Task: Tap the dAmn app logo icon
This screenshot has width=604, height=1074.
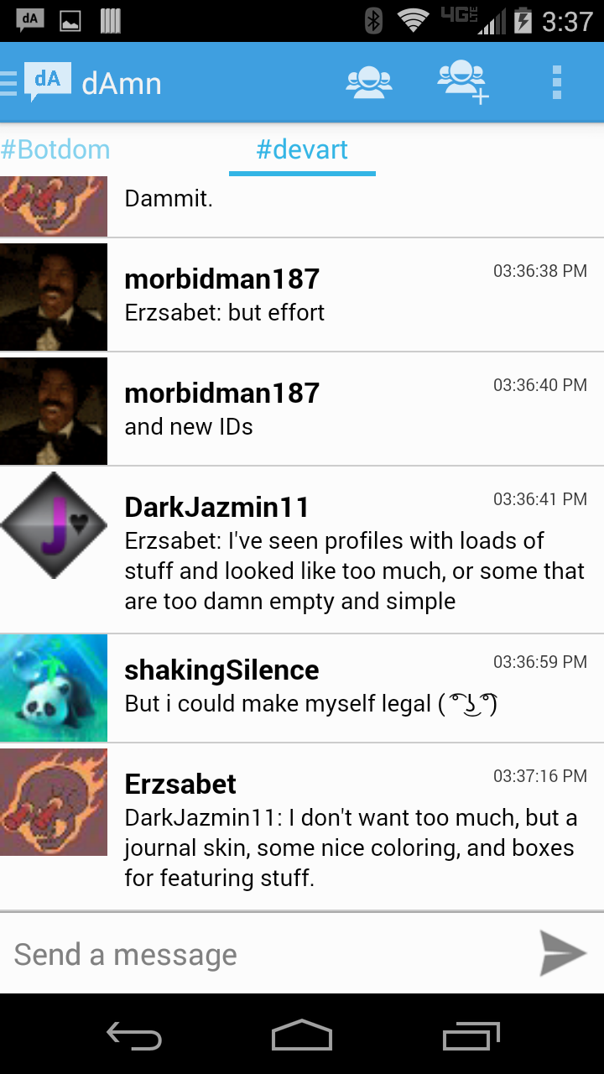Action: click(x=47, y=82)
